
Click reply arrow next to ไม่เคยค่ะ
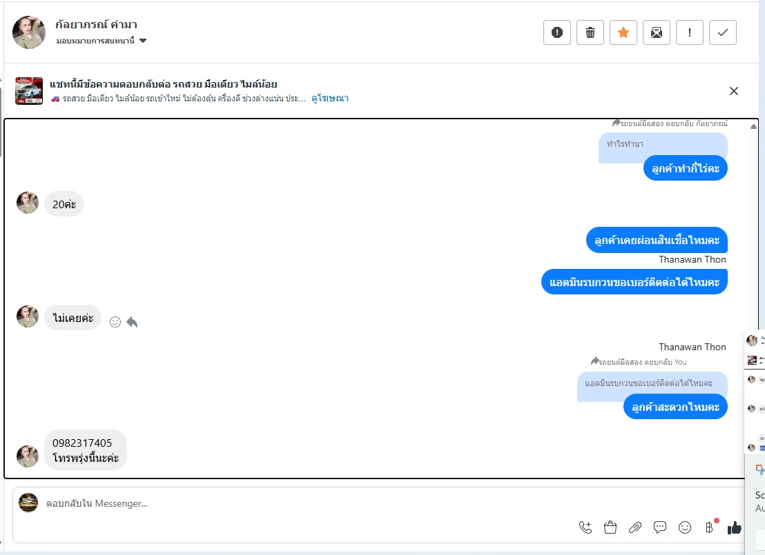pos(132,321)
